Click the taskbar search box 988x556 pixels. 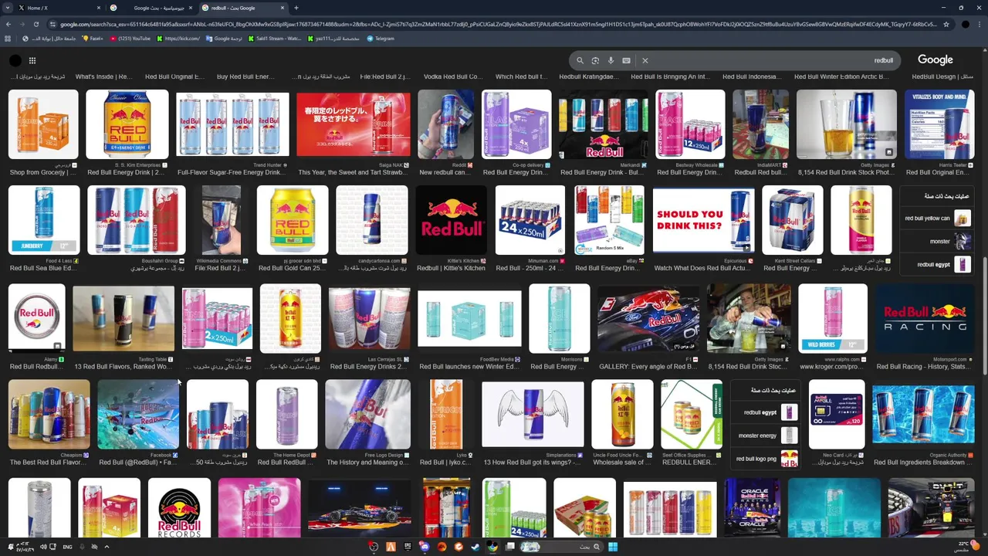[563, 547]
